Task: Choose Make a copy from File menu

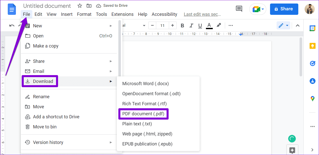Action: [x=46, y=46]
